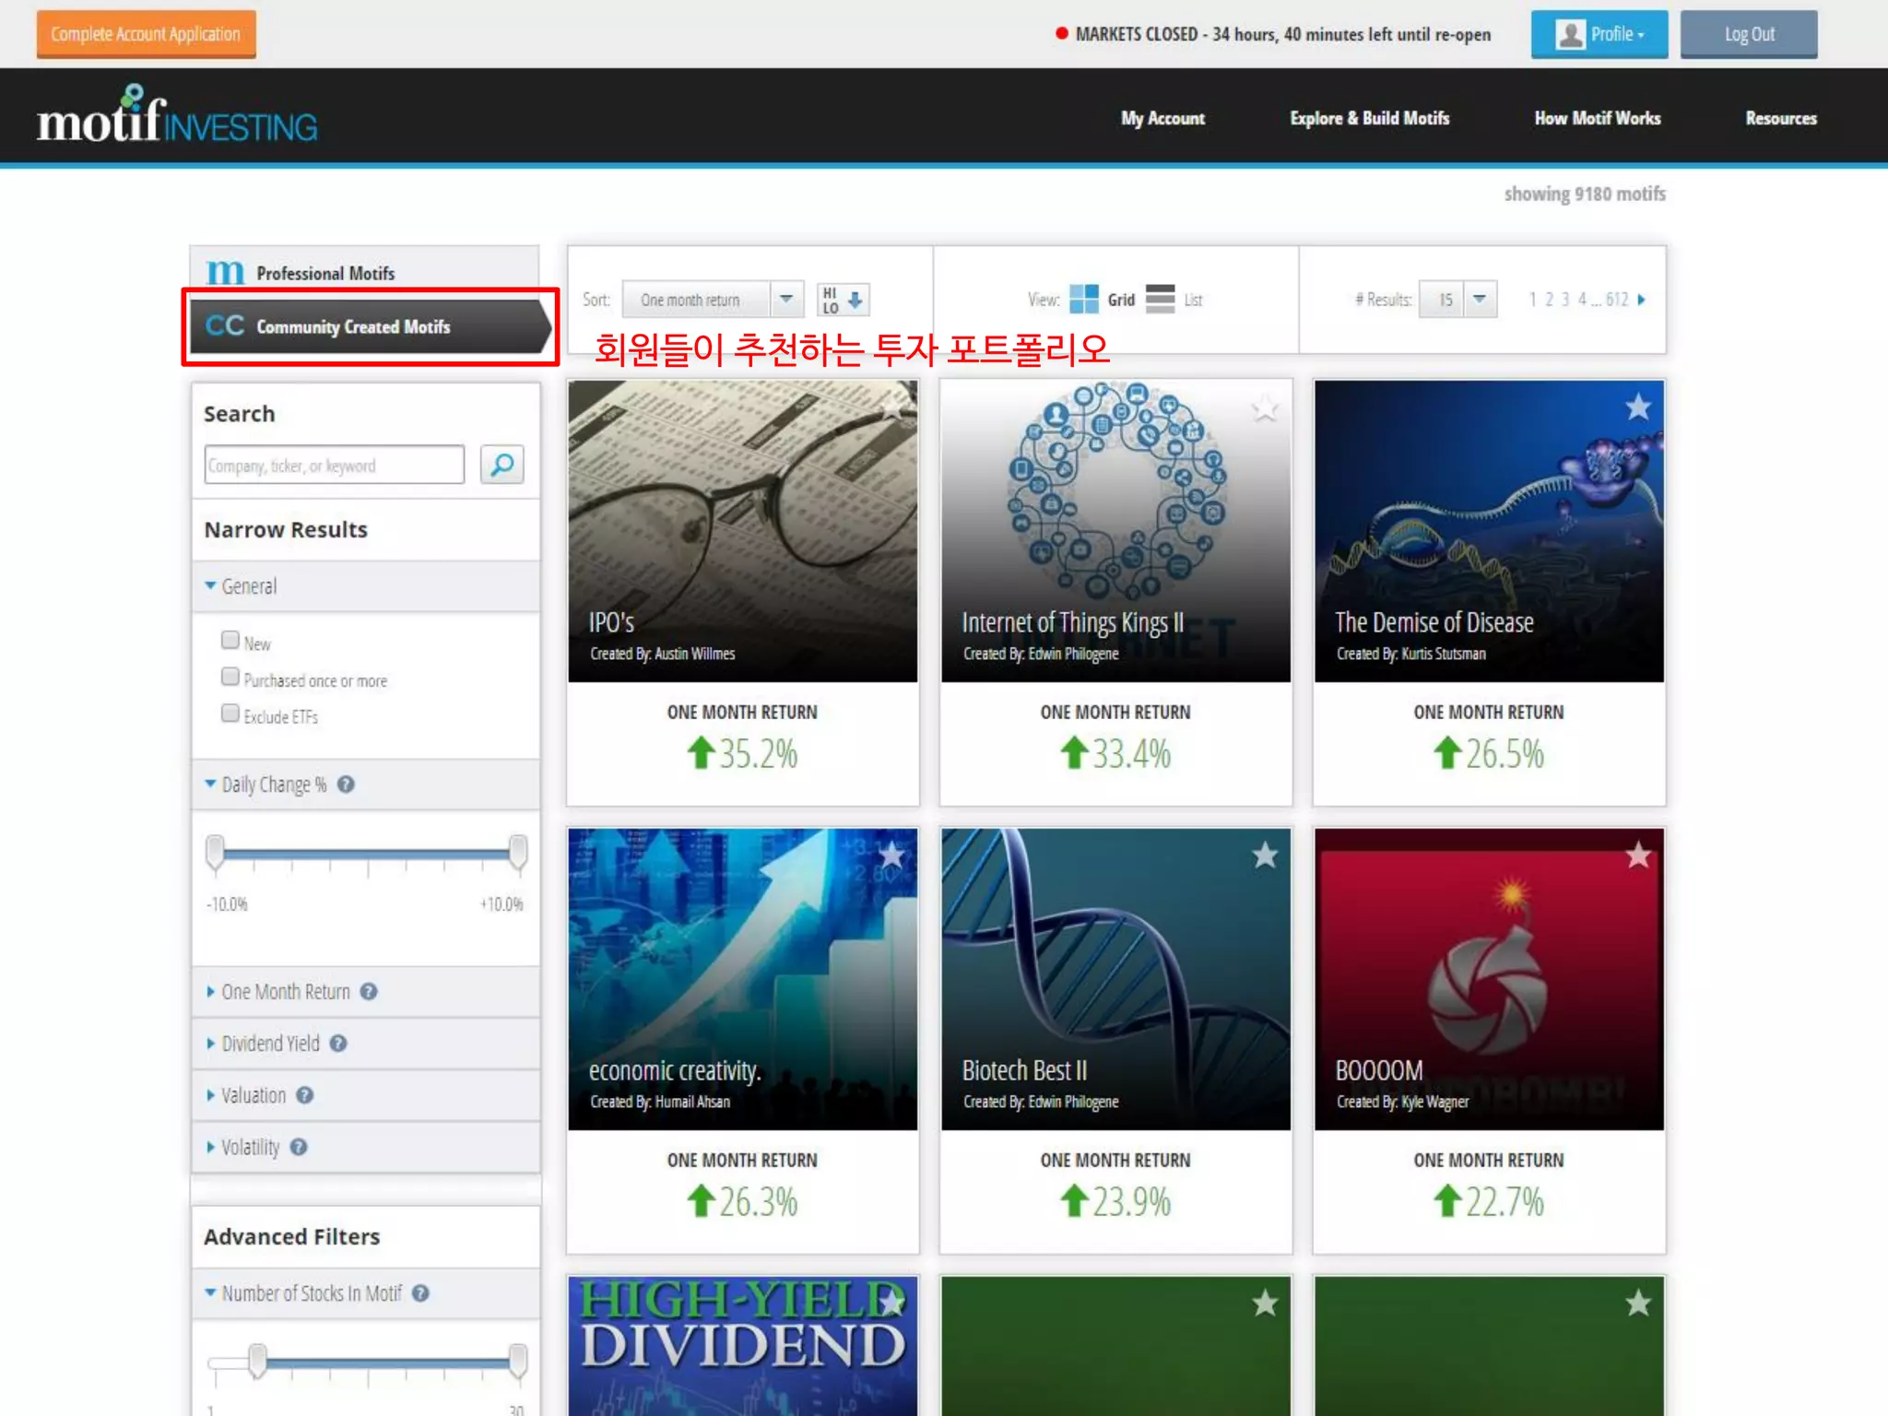Check Purchased once or more filter
Viewport: 1888px width, 1416px height.
[x=230, y=677]
